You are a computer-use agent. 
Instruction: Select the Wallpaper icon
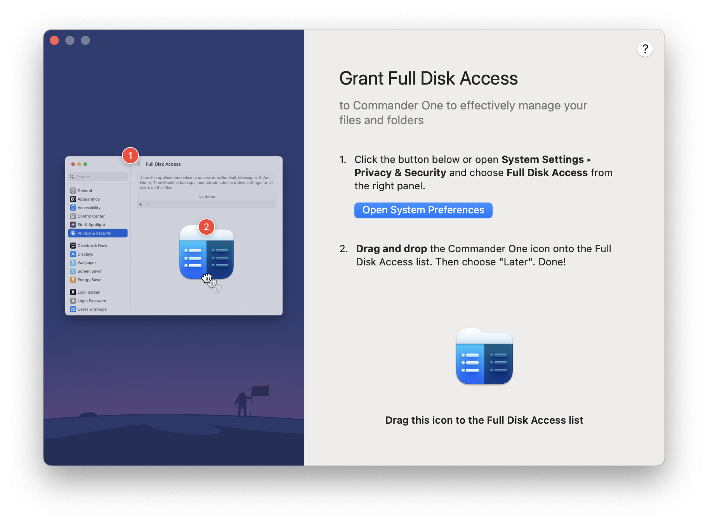pos(73,262)
